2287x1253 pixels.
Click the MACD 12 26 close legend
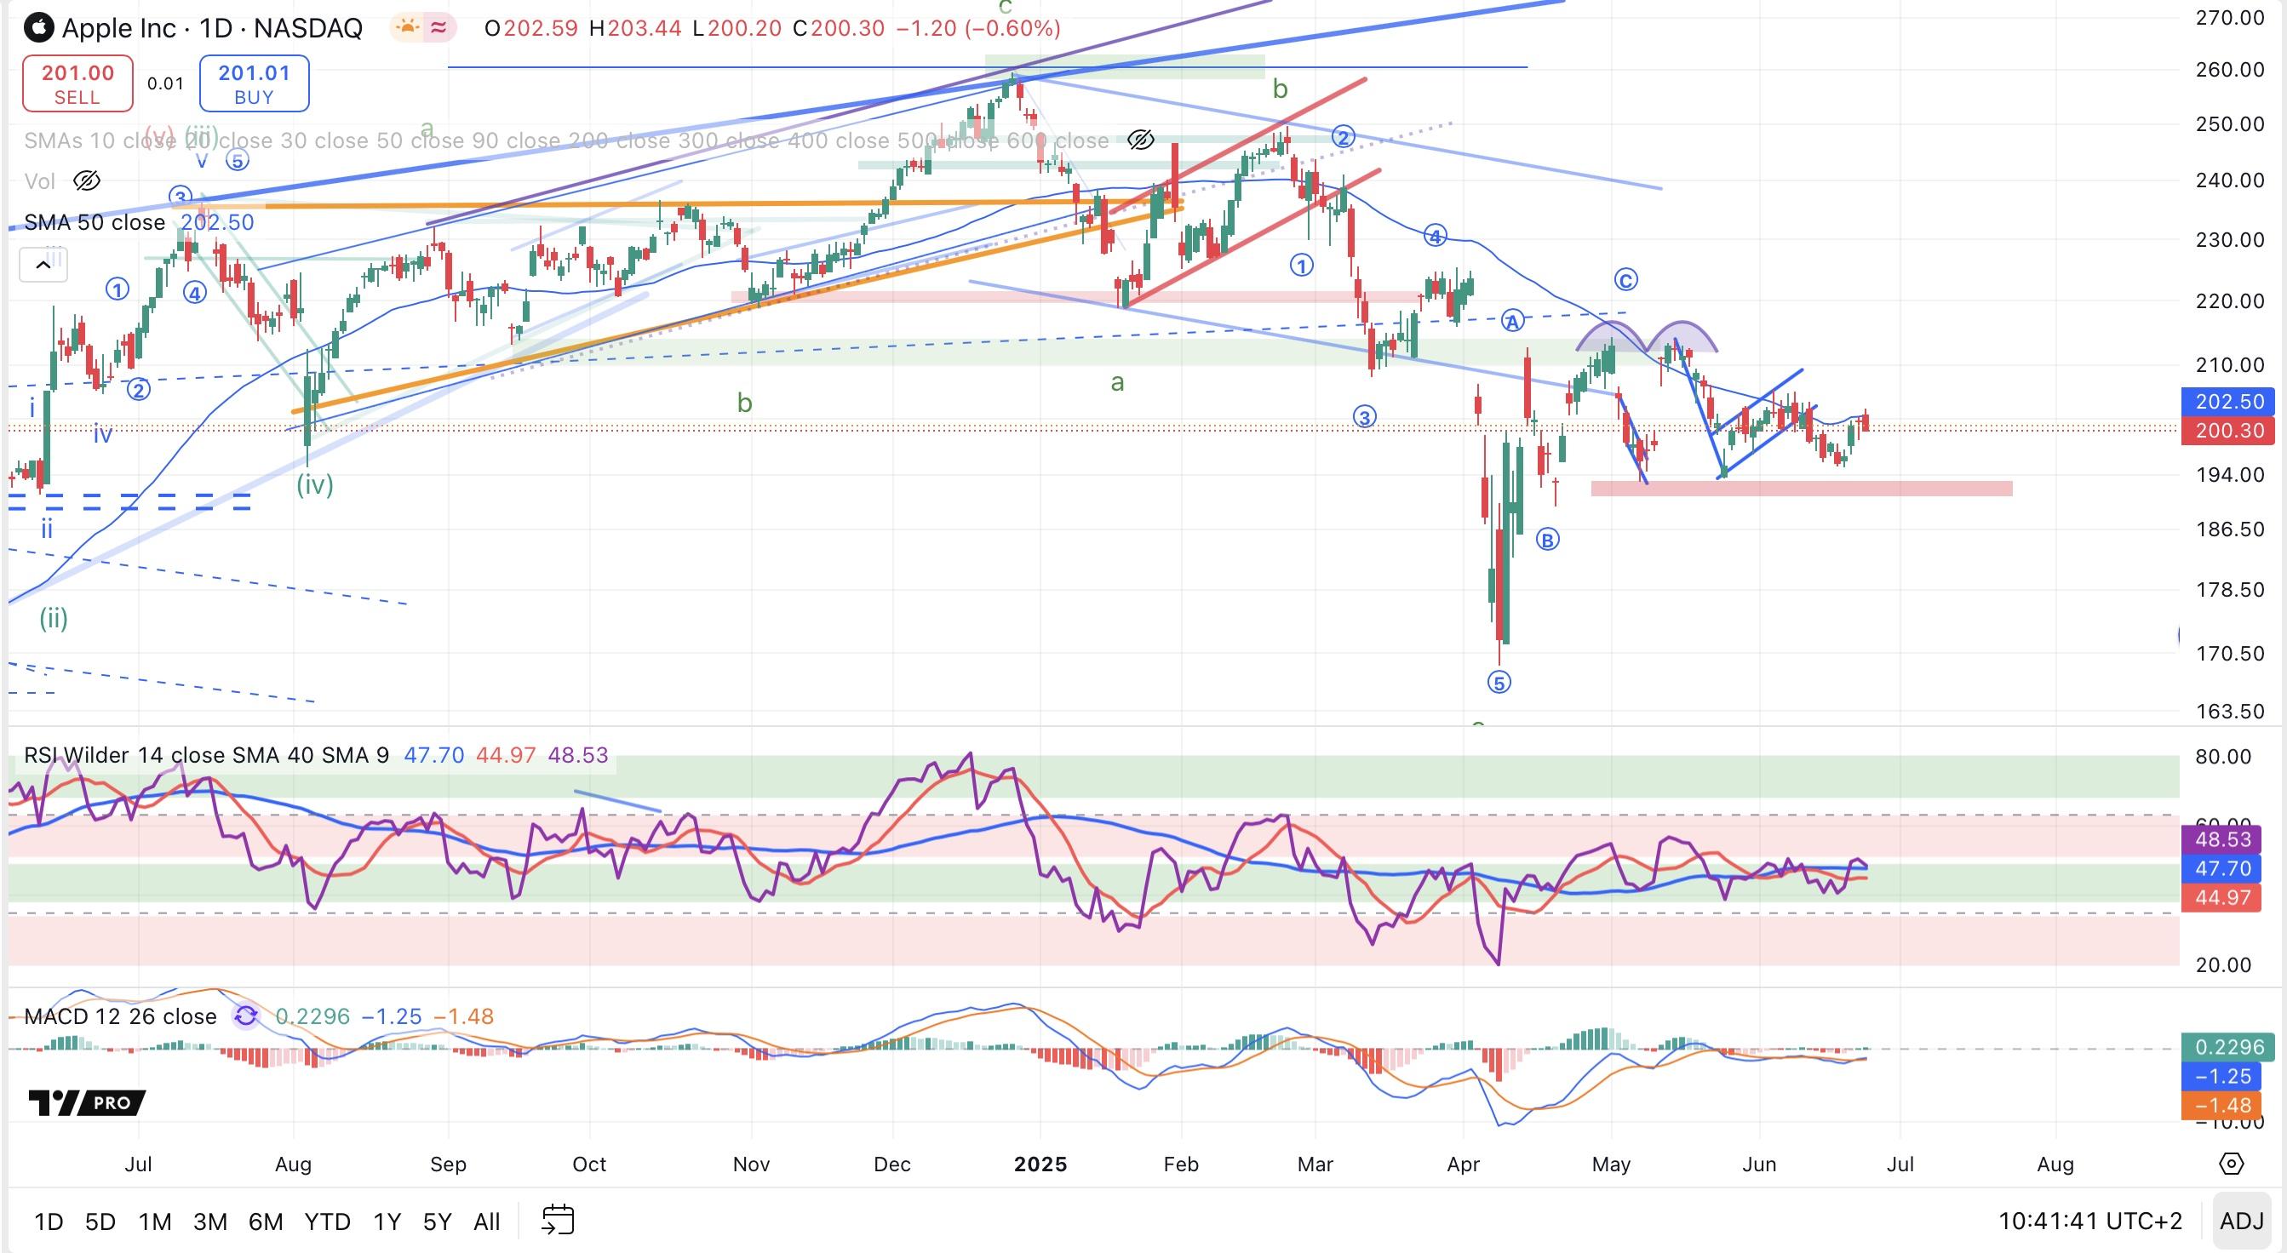click(x=120, y=1016)
